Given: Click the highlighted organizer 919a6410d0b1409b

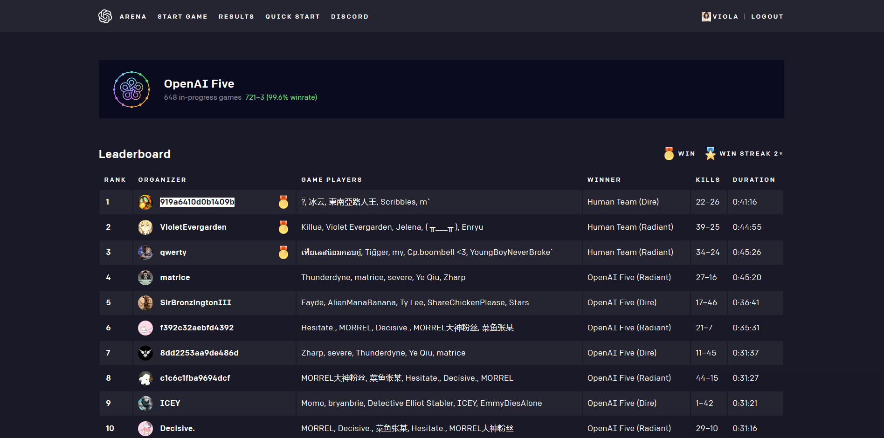Looking at the screenshot, I should tap(197, 202).
